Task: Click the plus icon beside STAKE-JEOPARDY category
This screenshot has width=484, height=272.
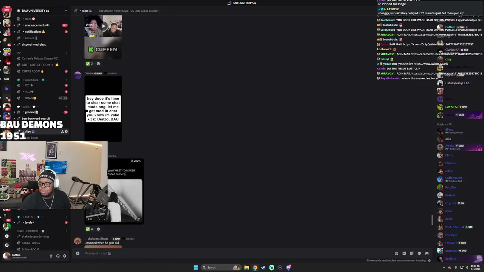Action: point(66,231)
